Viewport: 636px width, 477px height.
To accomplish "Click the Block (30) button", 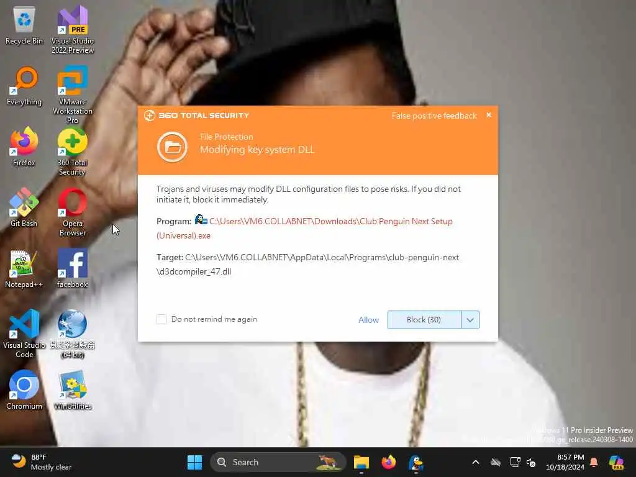I will point(424,320).
